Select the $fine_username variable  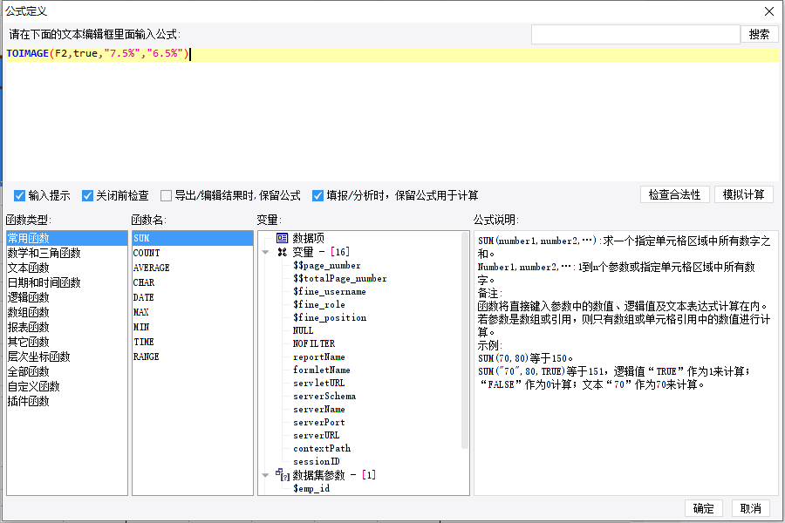coord(330,291)
